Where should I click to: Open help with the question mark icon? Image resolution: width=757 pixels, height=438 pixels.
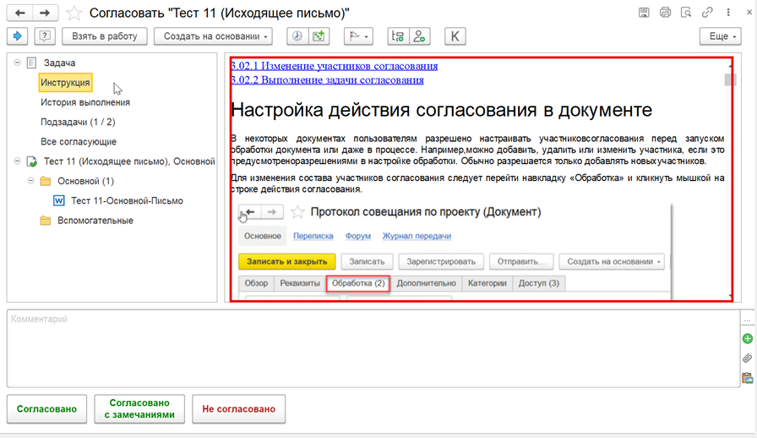coord(45,36)
